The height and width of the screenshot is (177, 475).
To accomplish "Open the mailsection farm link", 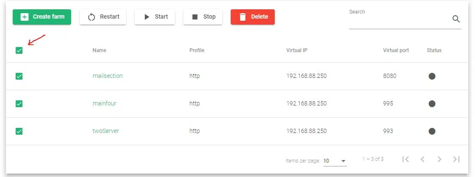I will tap(108, 76).
